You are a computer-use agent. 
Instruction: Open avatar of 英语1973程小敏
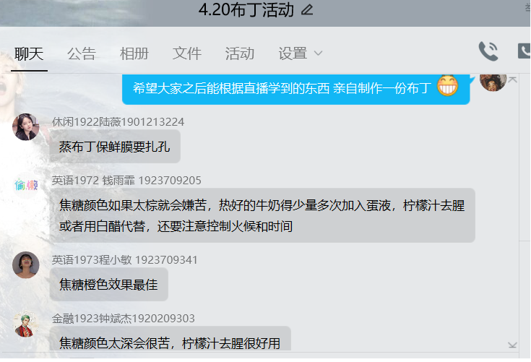26,264
